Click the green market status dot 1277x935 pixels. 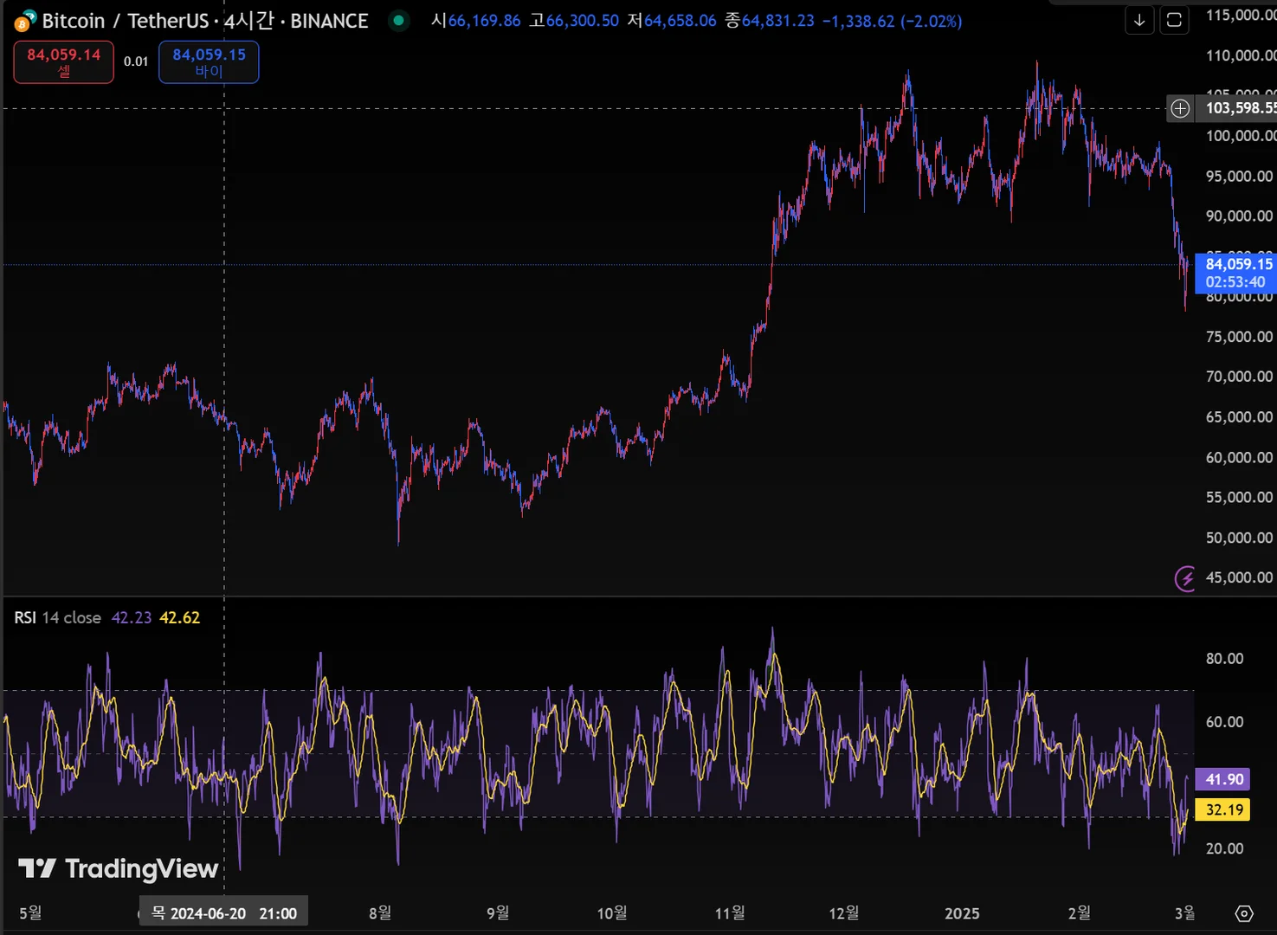398,20
